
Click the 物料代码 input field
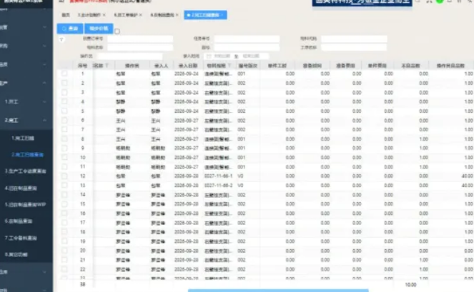tap(354, 39)
